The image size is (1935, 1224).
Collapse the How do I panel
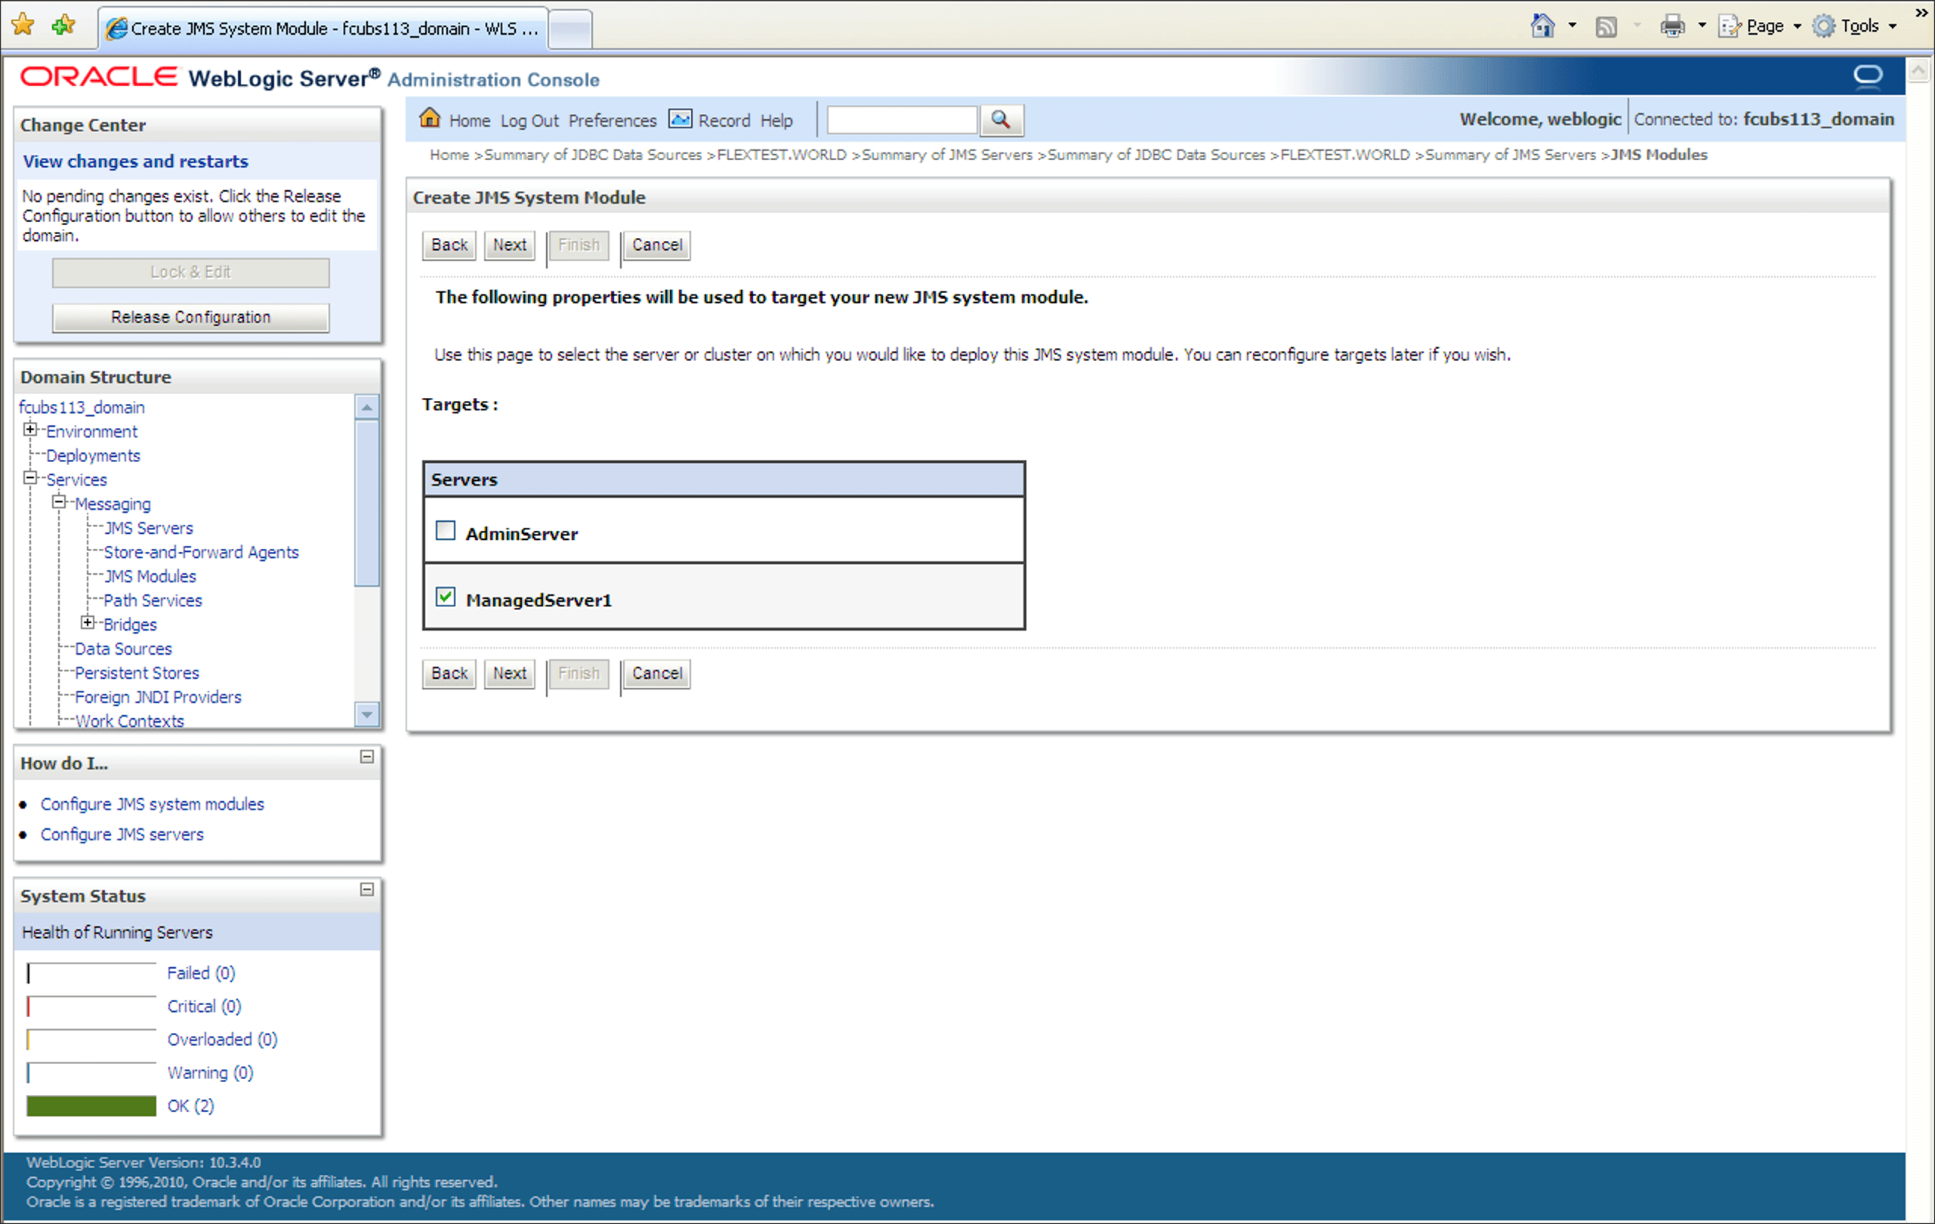click(x=366, y=757)
